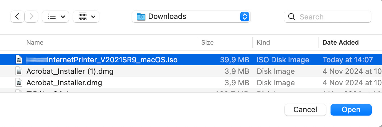Select the InternetPrinter_V2021SR9_macOS.iso file

(x=112, y=60)
